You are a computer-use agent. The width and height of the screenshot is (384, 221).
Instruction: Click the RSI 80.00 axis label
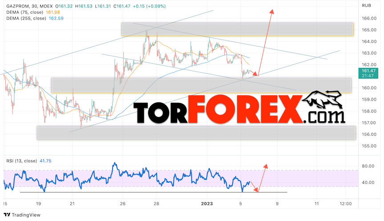click(x=368, y=166)
